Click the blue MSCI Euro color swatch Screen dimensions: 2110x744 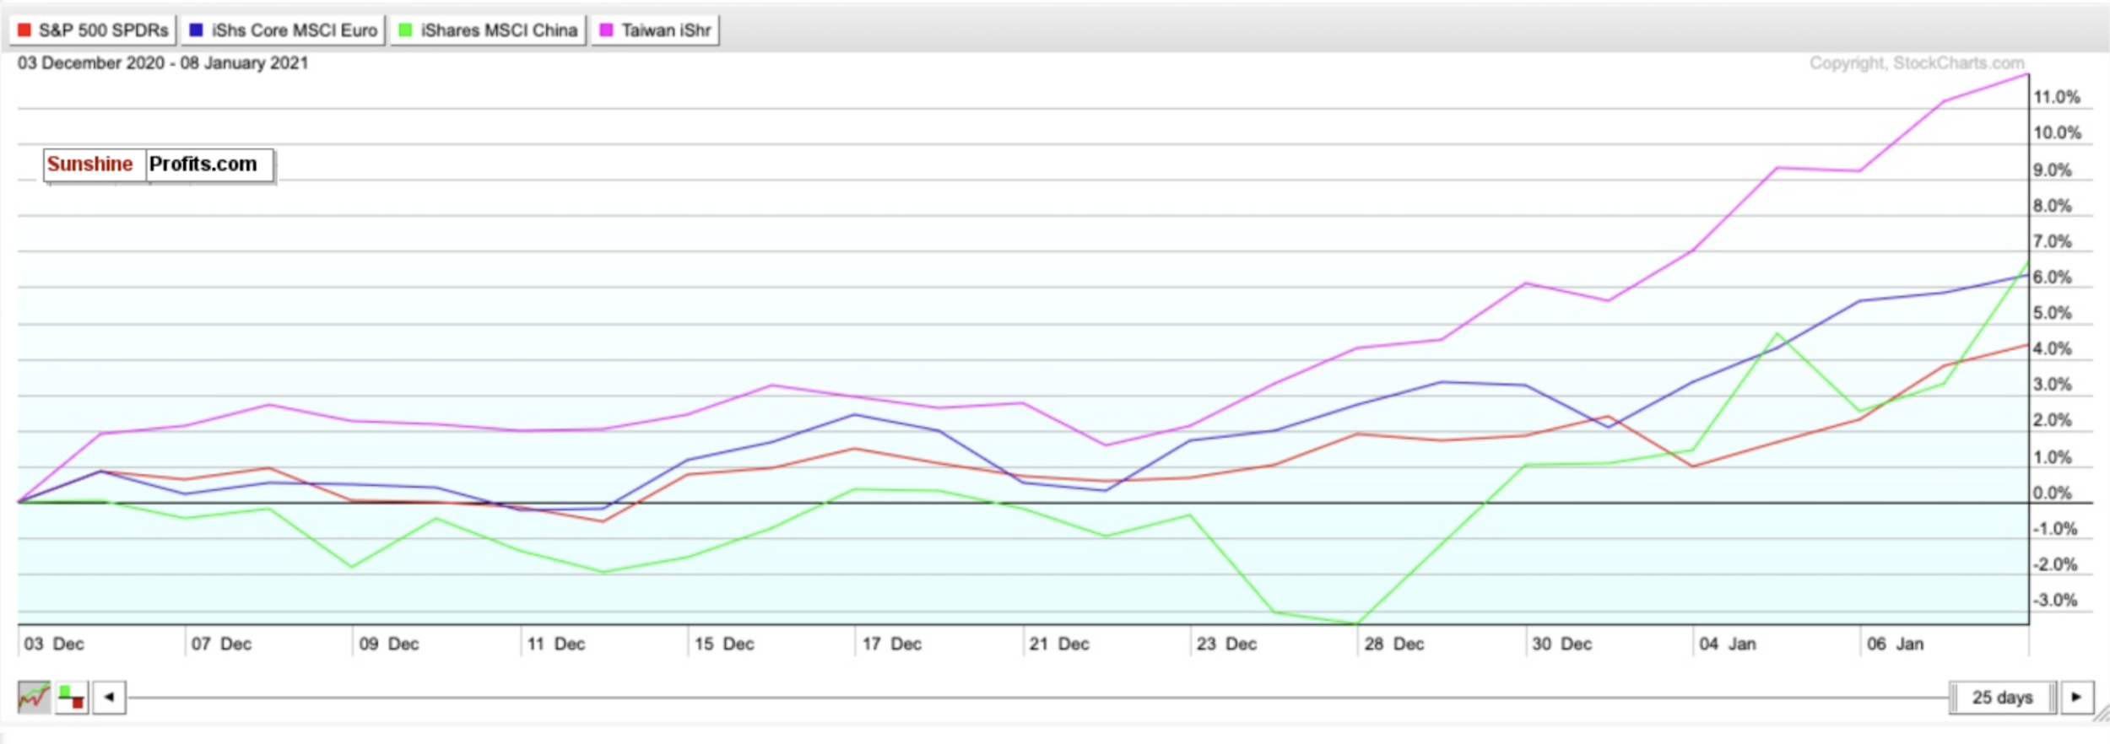tap(197, 30)
